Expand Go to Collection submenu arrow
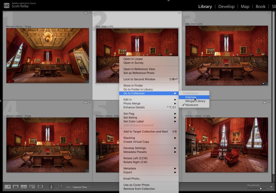 (175, 93)
